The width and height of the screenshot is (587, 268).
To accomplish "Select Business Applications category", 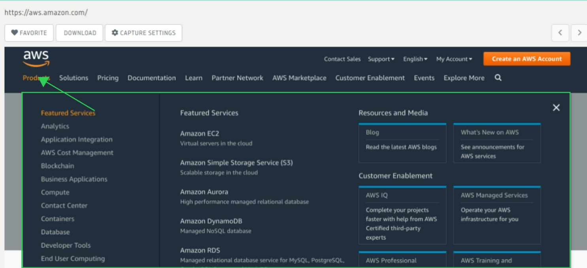I will coord(74,179).
